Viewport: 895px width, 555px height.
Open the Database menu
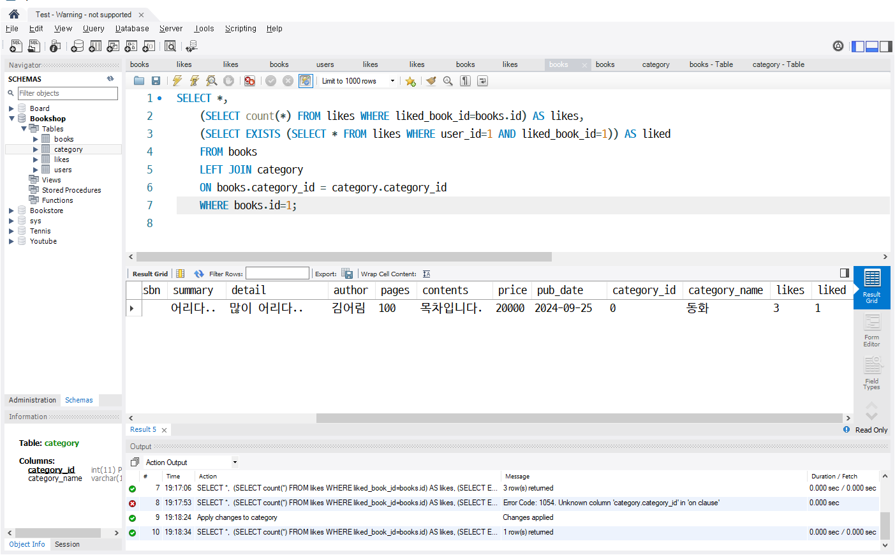pos(132,29)
